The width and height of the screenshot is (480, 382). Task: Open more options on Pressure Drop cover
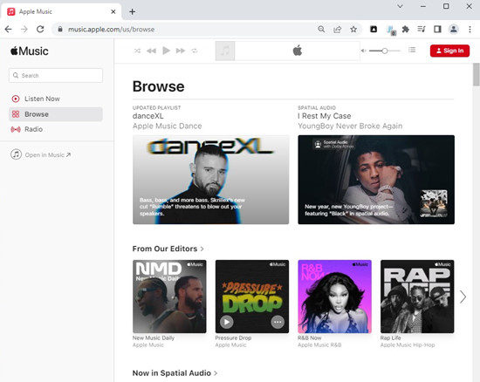click(x=278, y=322)
